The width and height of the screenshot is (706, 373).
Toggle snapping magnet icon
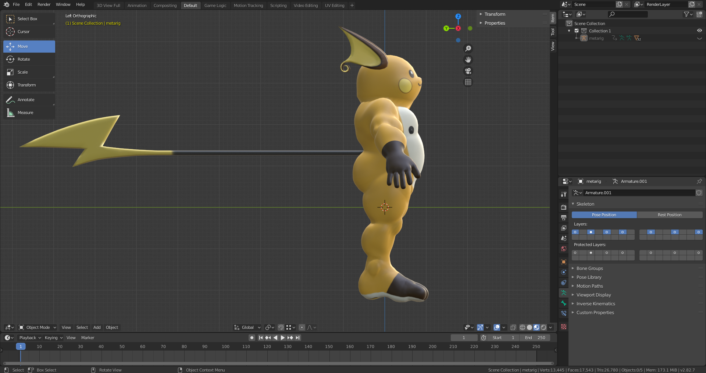click(281, 327)
